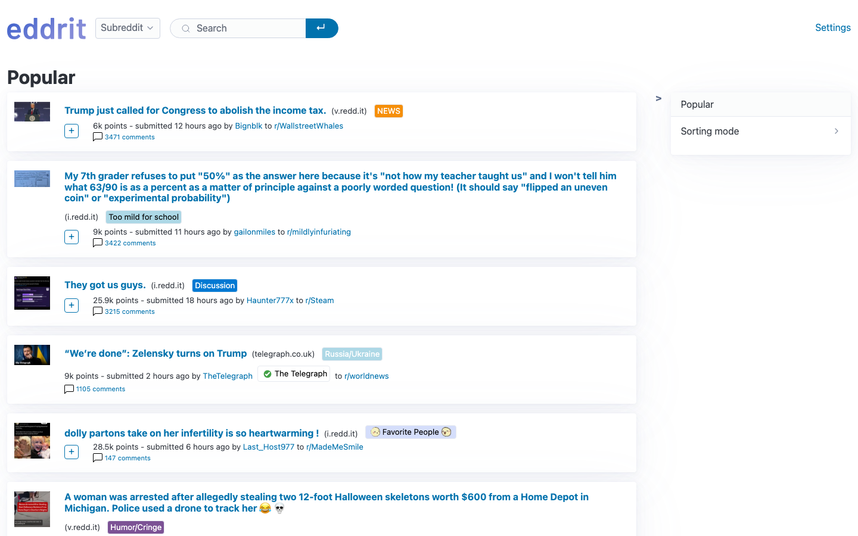
Task: Open the Subreddit dropdown
Action: click(128, 28)
